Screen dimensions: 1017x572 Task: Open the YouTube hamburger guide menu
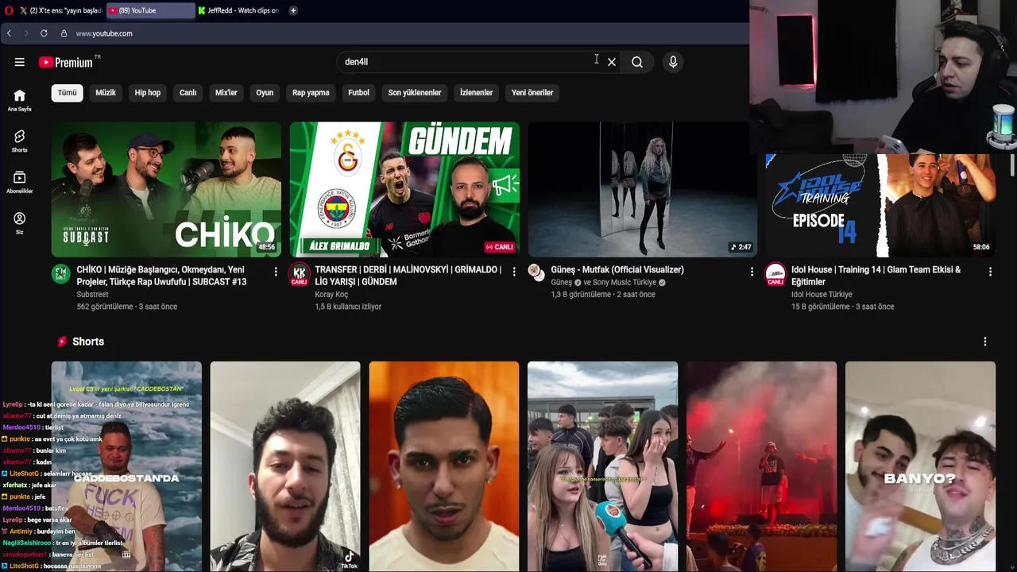point(19,62)
